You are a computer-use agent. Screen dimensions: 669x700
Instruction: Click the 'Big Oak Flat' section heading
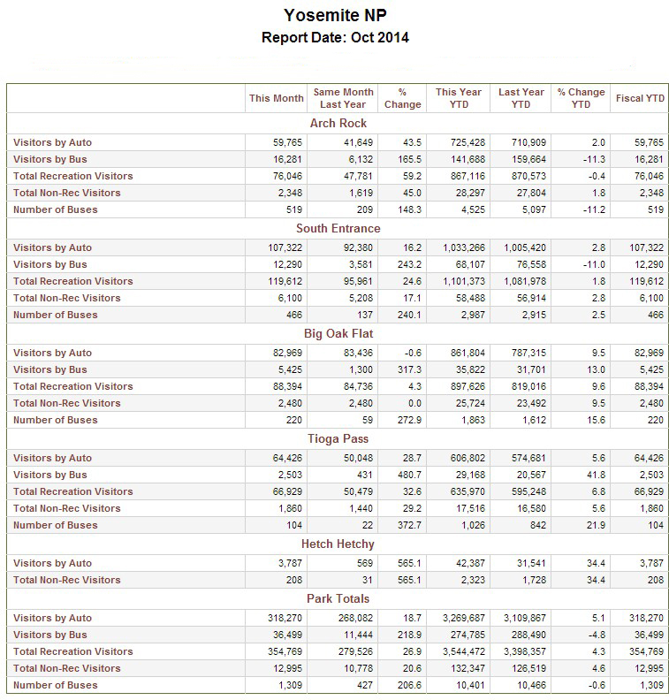338,334
